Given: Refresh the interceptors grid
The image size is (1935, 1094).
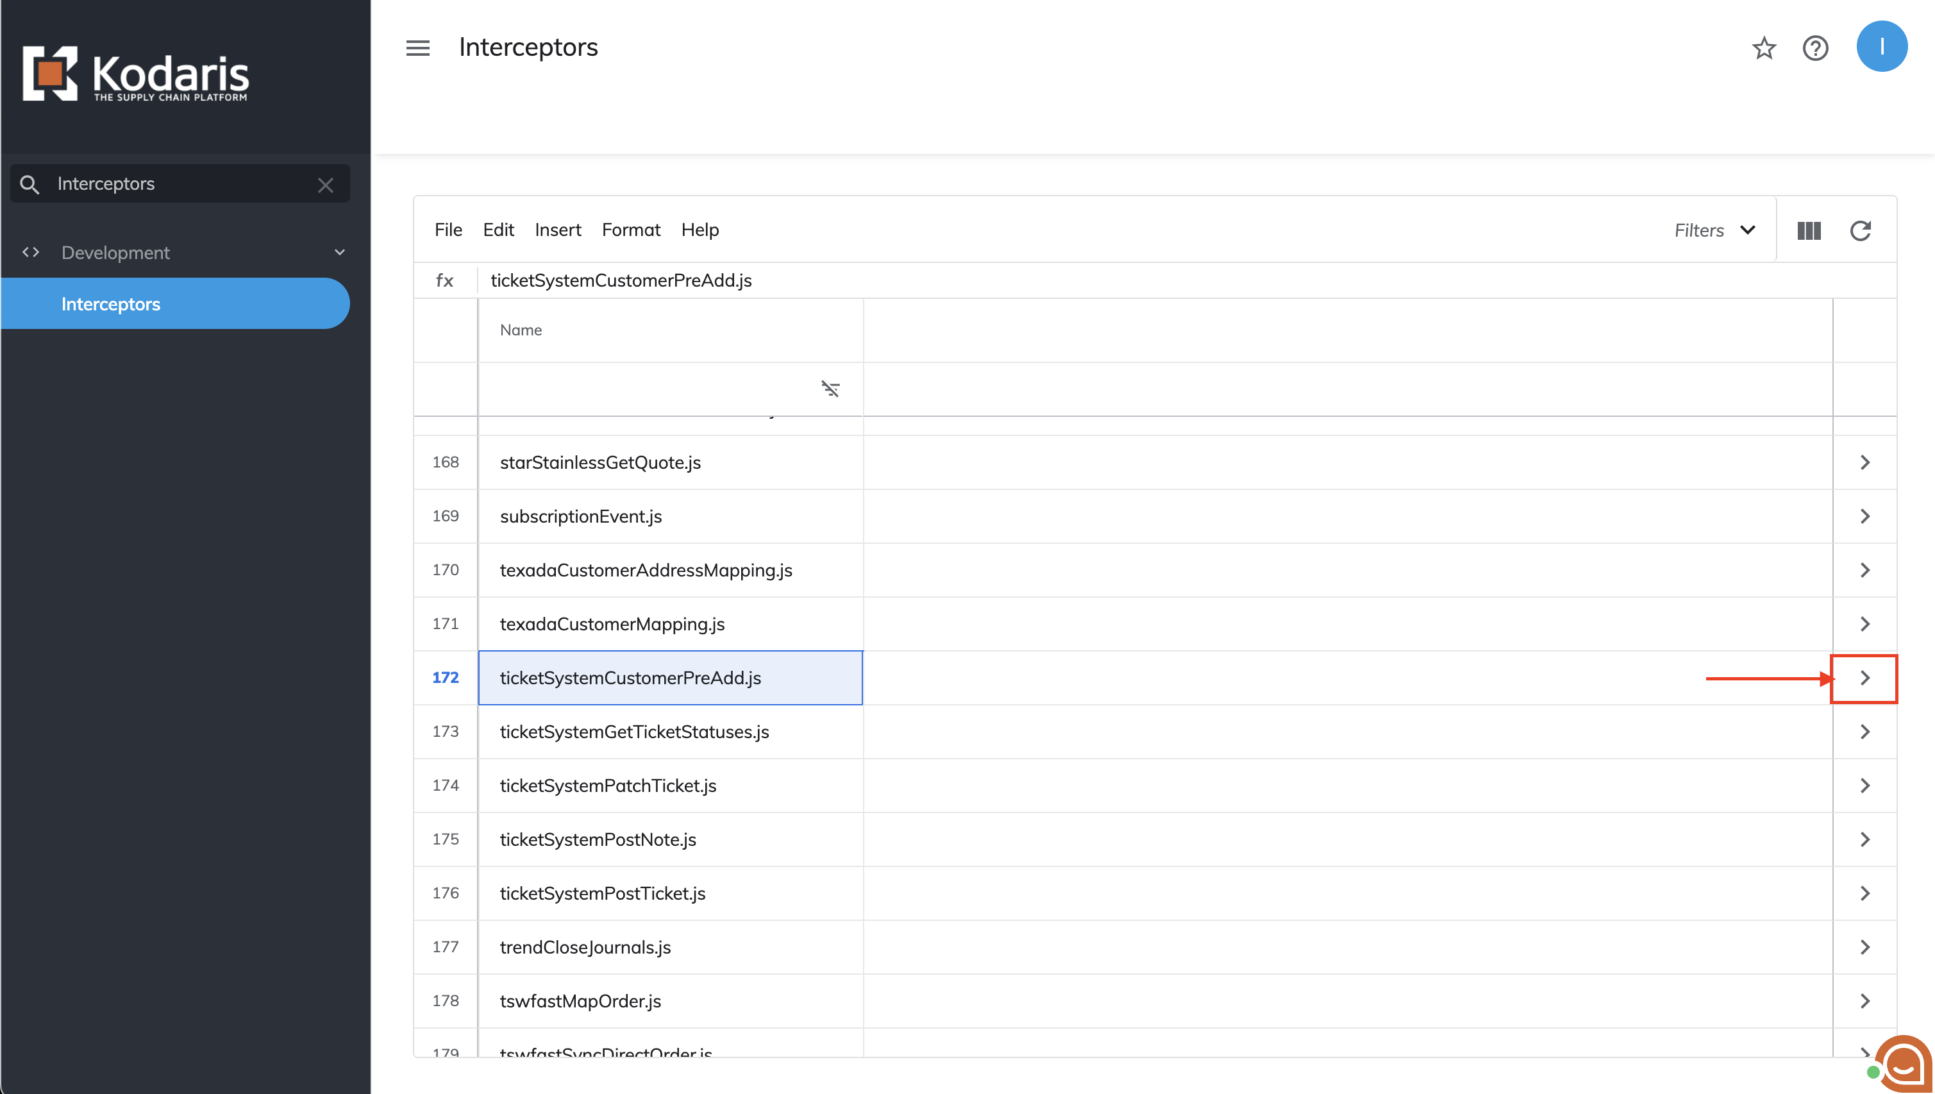Looking at the screenshot, I should point(1860,231).
